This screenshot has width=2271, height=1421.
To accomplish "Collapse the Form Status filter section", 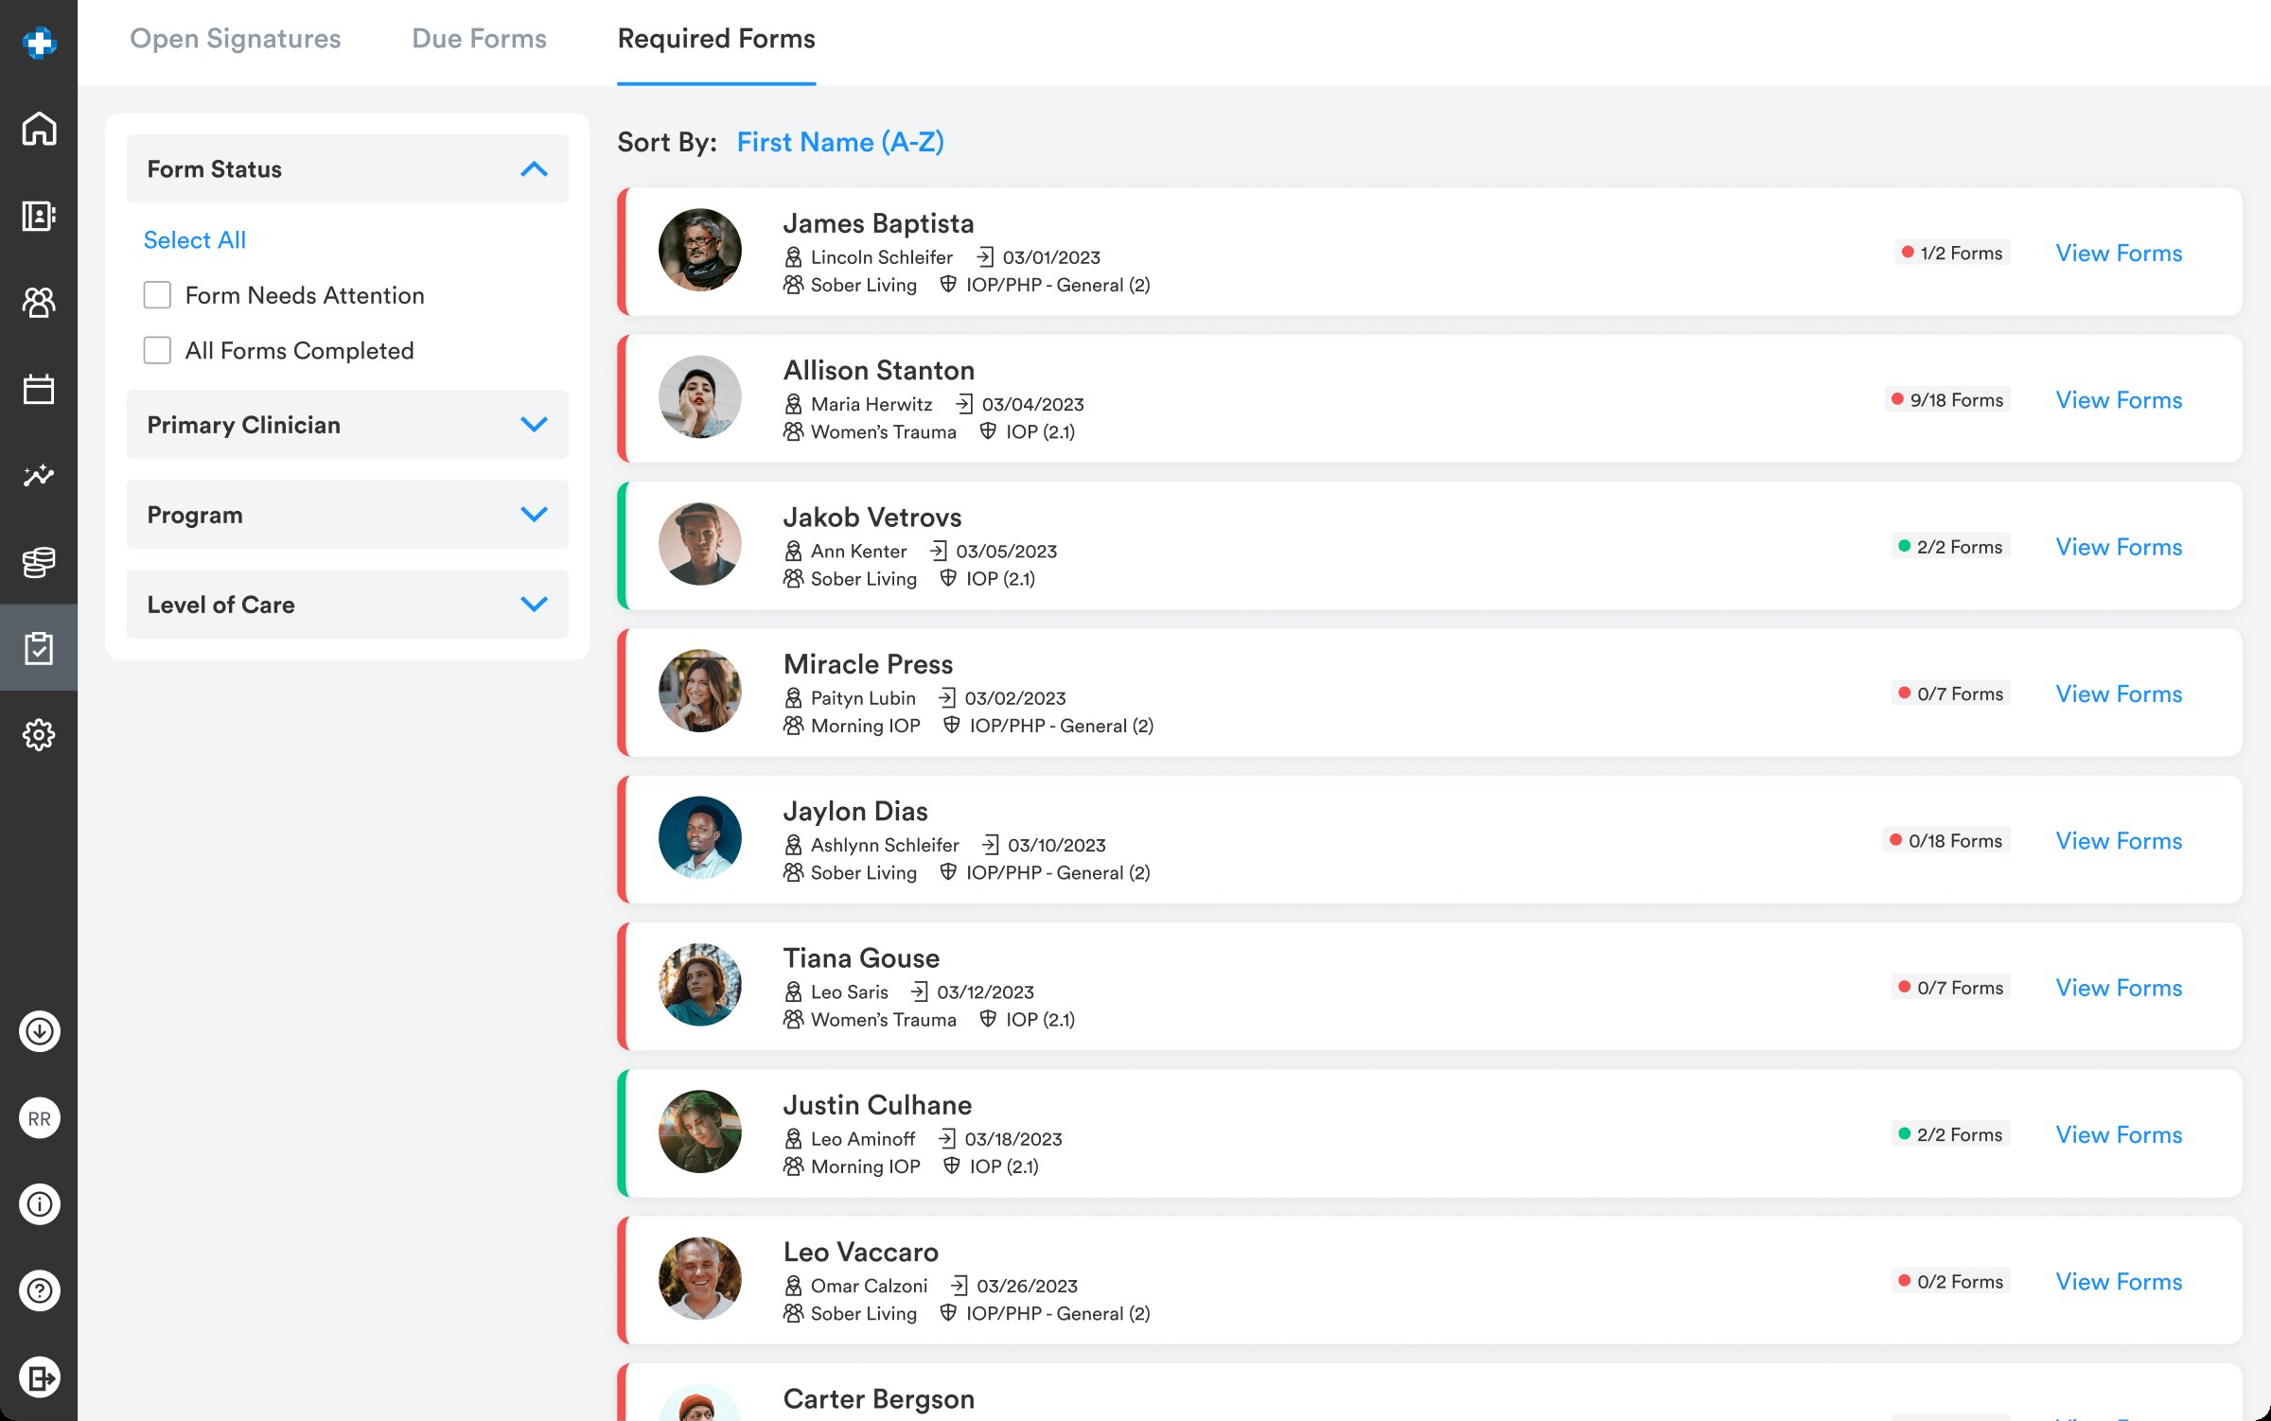I will (x=535, y=169).
